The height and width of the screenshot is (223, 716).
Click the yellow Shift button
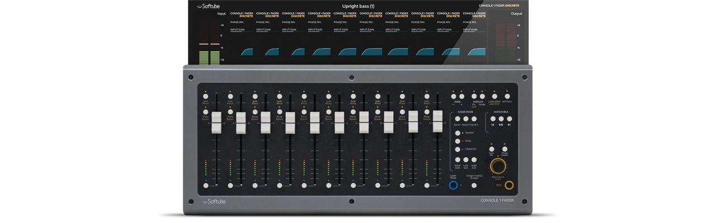point(509,186)
